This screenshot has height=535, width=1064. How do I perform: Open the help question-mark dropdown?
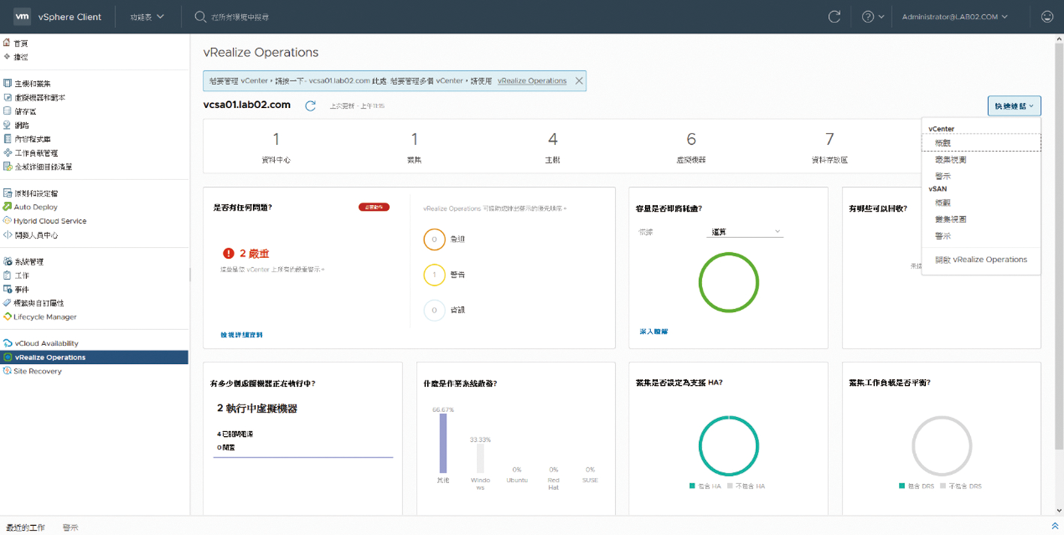click(873, 17)
